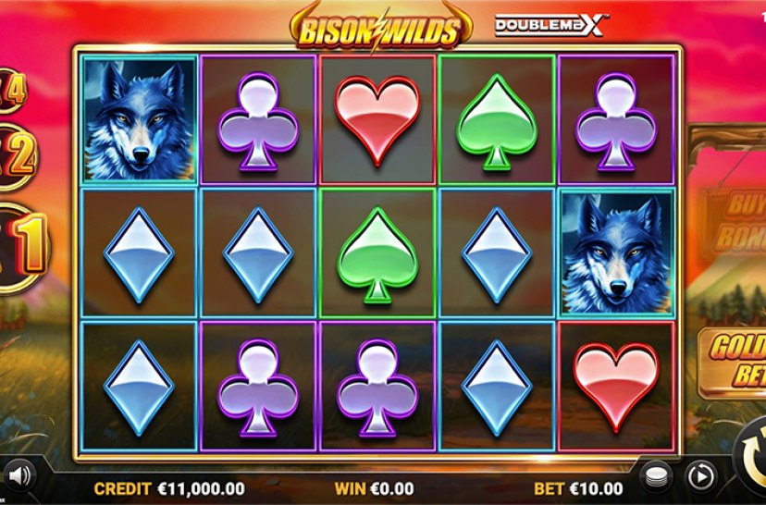Select the X1 multiplier badge

click(23, 249)
